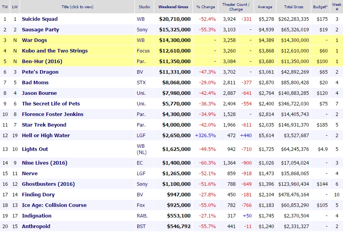Select the +50 theater change value
The image size is (343, 232).
tap(247, 216)
